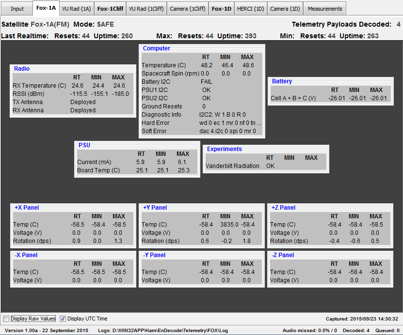Viewport: 403px width, 335px height.
Task: Click the Soft Error label
Action: (x=154, y=131)
